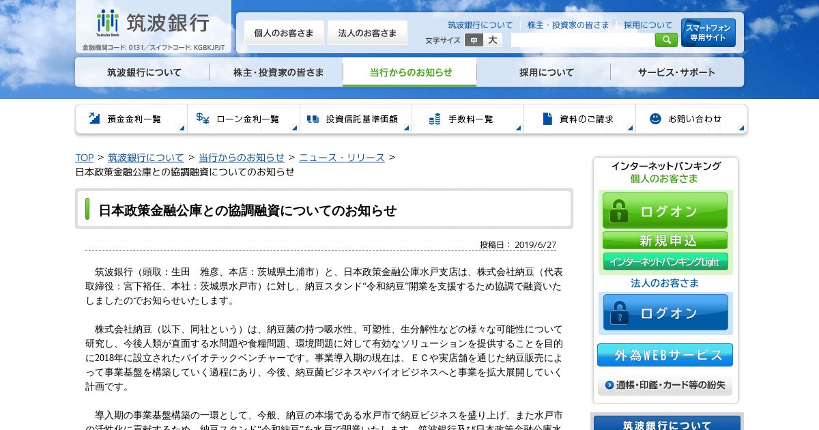Open the 資料のご請求 document icon

click(x=547, y=119)
